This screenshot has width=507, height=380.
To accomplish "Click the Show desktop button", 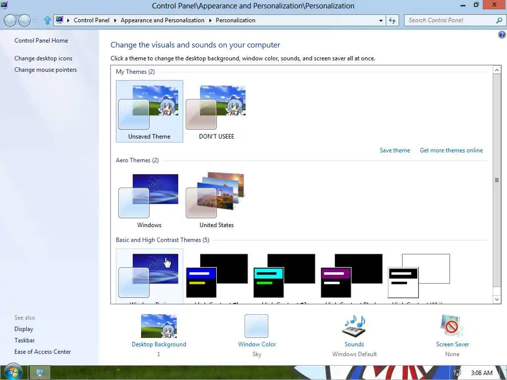I will pyautogui.click(x=503, y=373).
